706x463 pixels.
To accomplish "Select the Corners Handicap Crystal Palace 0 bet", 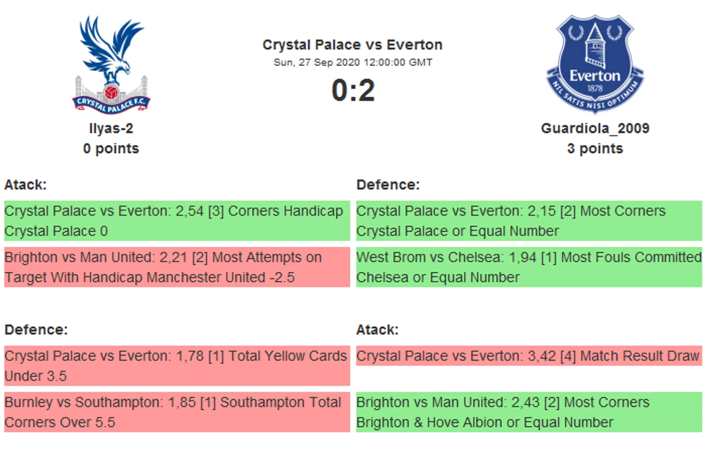I will pyautogui.click(x=176, y=221).
